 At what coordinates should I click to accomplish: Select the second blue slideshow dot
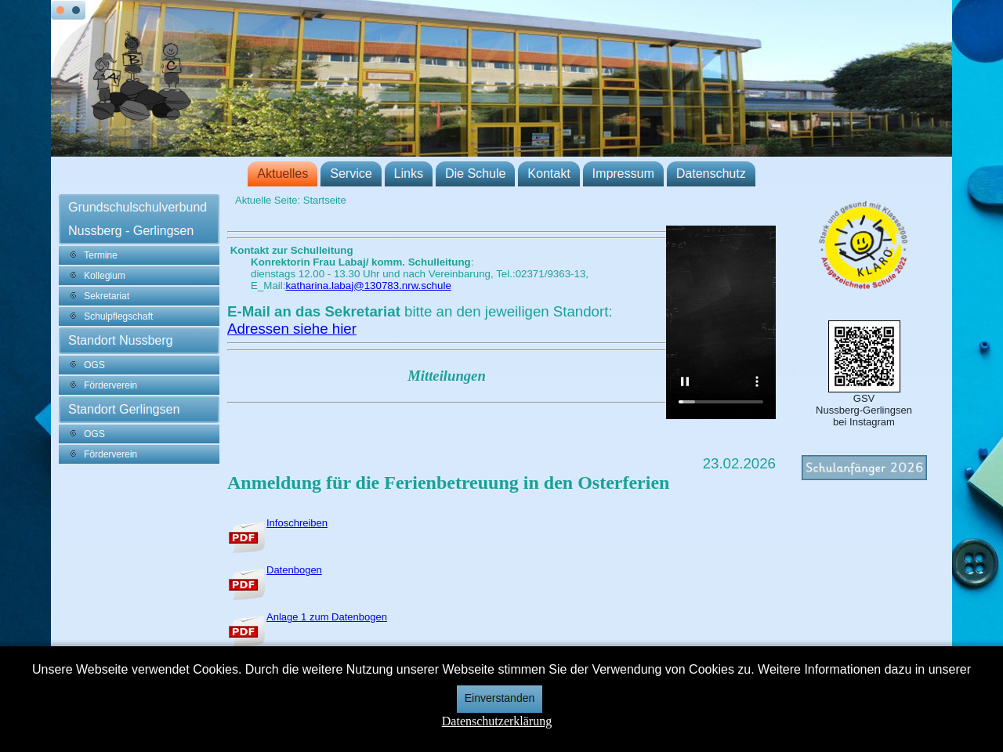76,10
